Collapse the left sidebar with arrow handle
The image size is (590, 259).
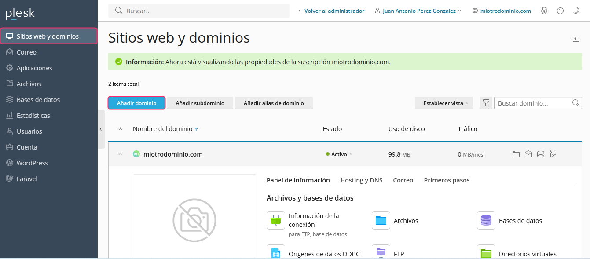pyautogui.click(x=101, y=129)
